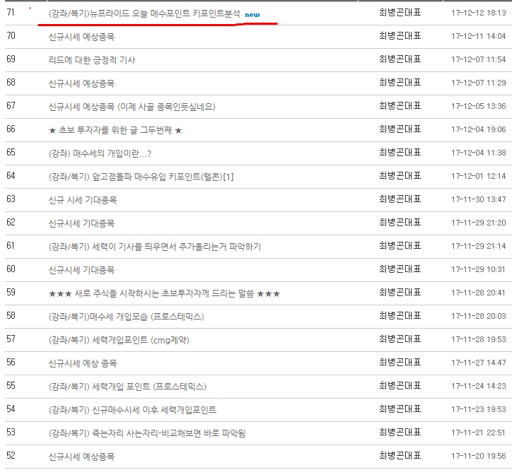Click date 17-11-28 19:53
Image resolution: width=512 pixels, height=470 pixels.
click(479, 339)
